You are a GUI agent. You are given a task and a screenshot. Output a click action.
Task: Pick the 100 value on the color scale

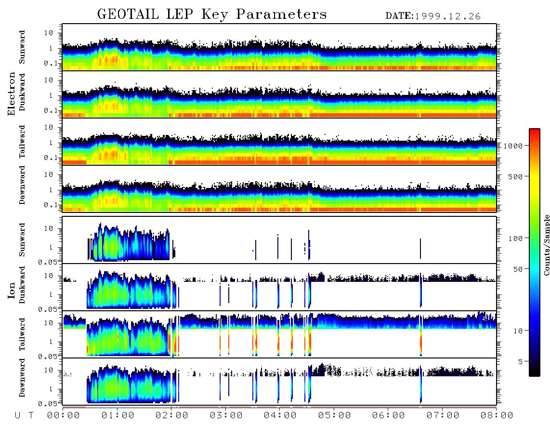coord(516,238)
